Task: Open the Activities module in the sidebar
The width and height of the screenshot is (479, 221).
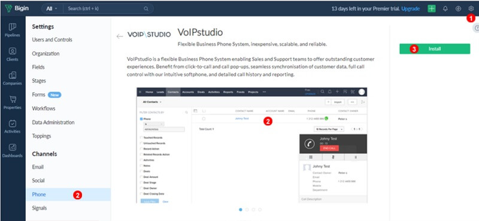Action: [x=13, y=126]
